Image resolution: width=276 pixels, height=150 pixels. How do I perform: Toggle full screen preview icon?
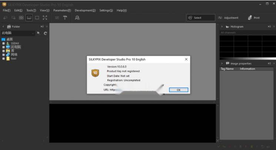[45, 18]
